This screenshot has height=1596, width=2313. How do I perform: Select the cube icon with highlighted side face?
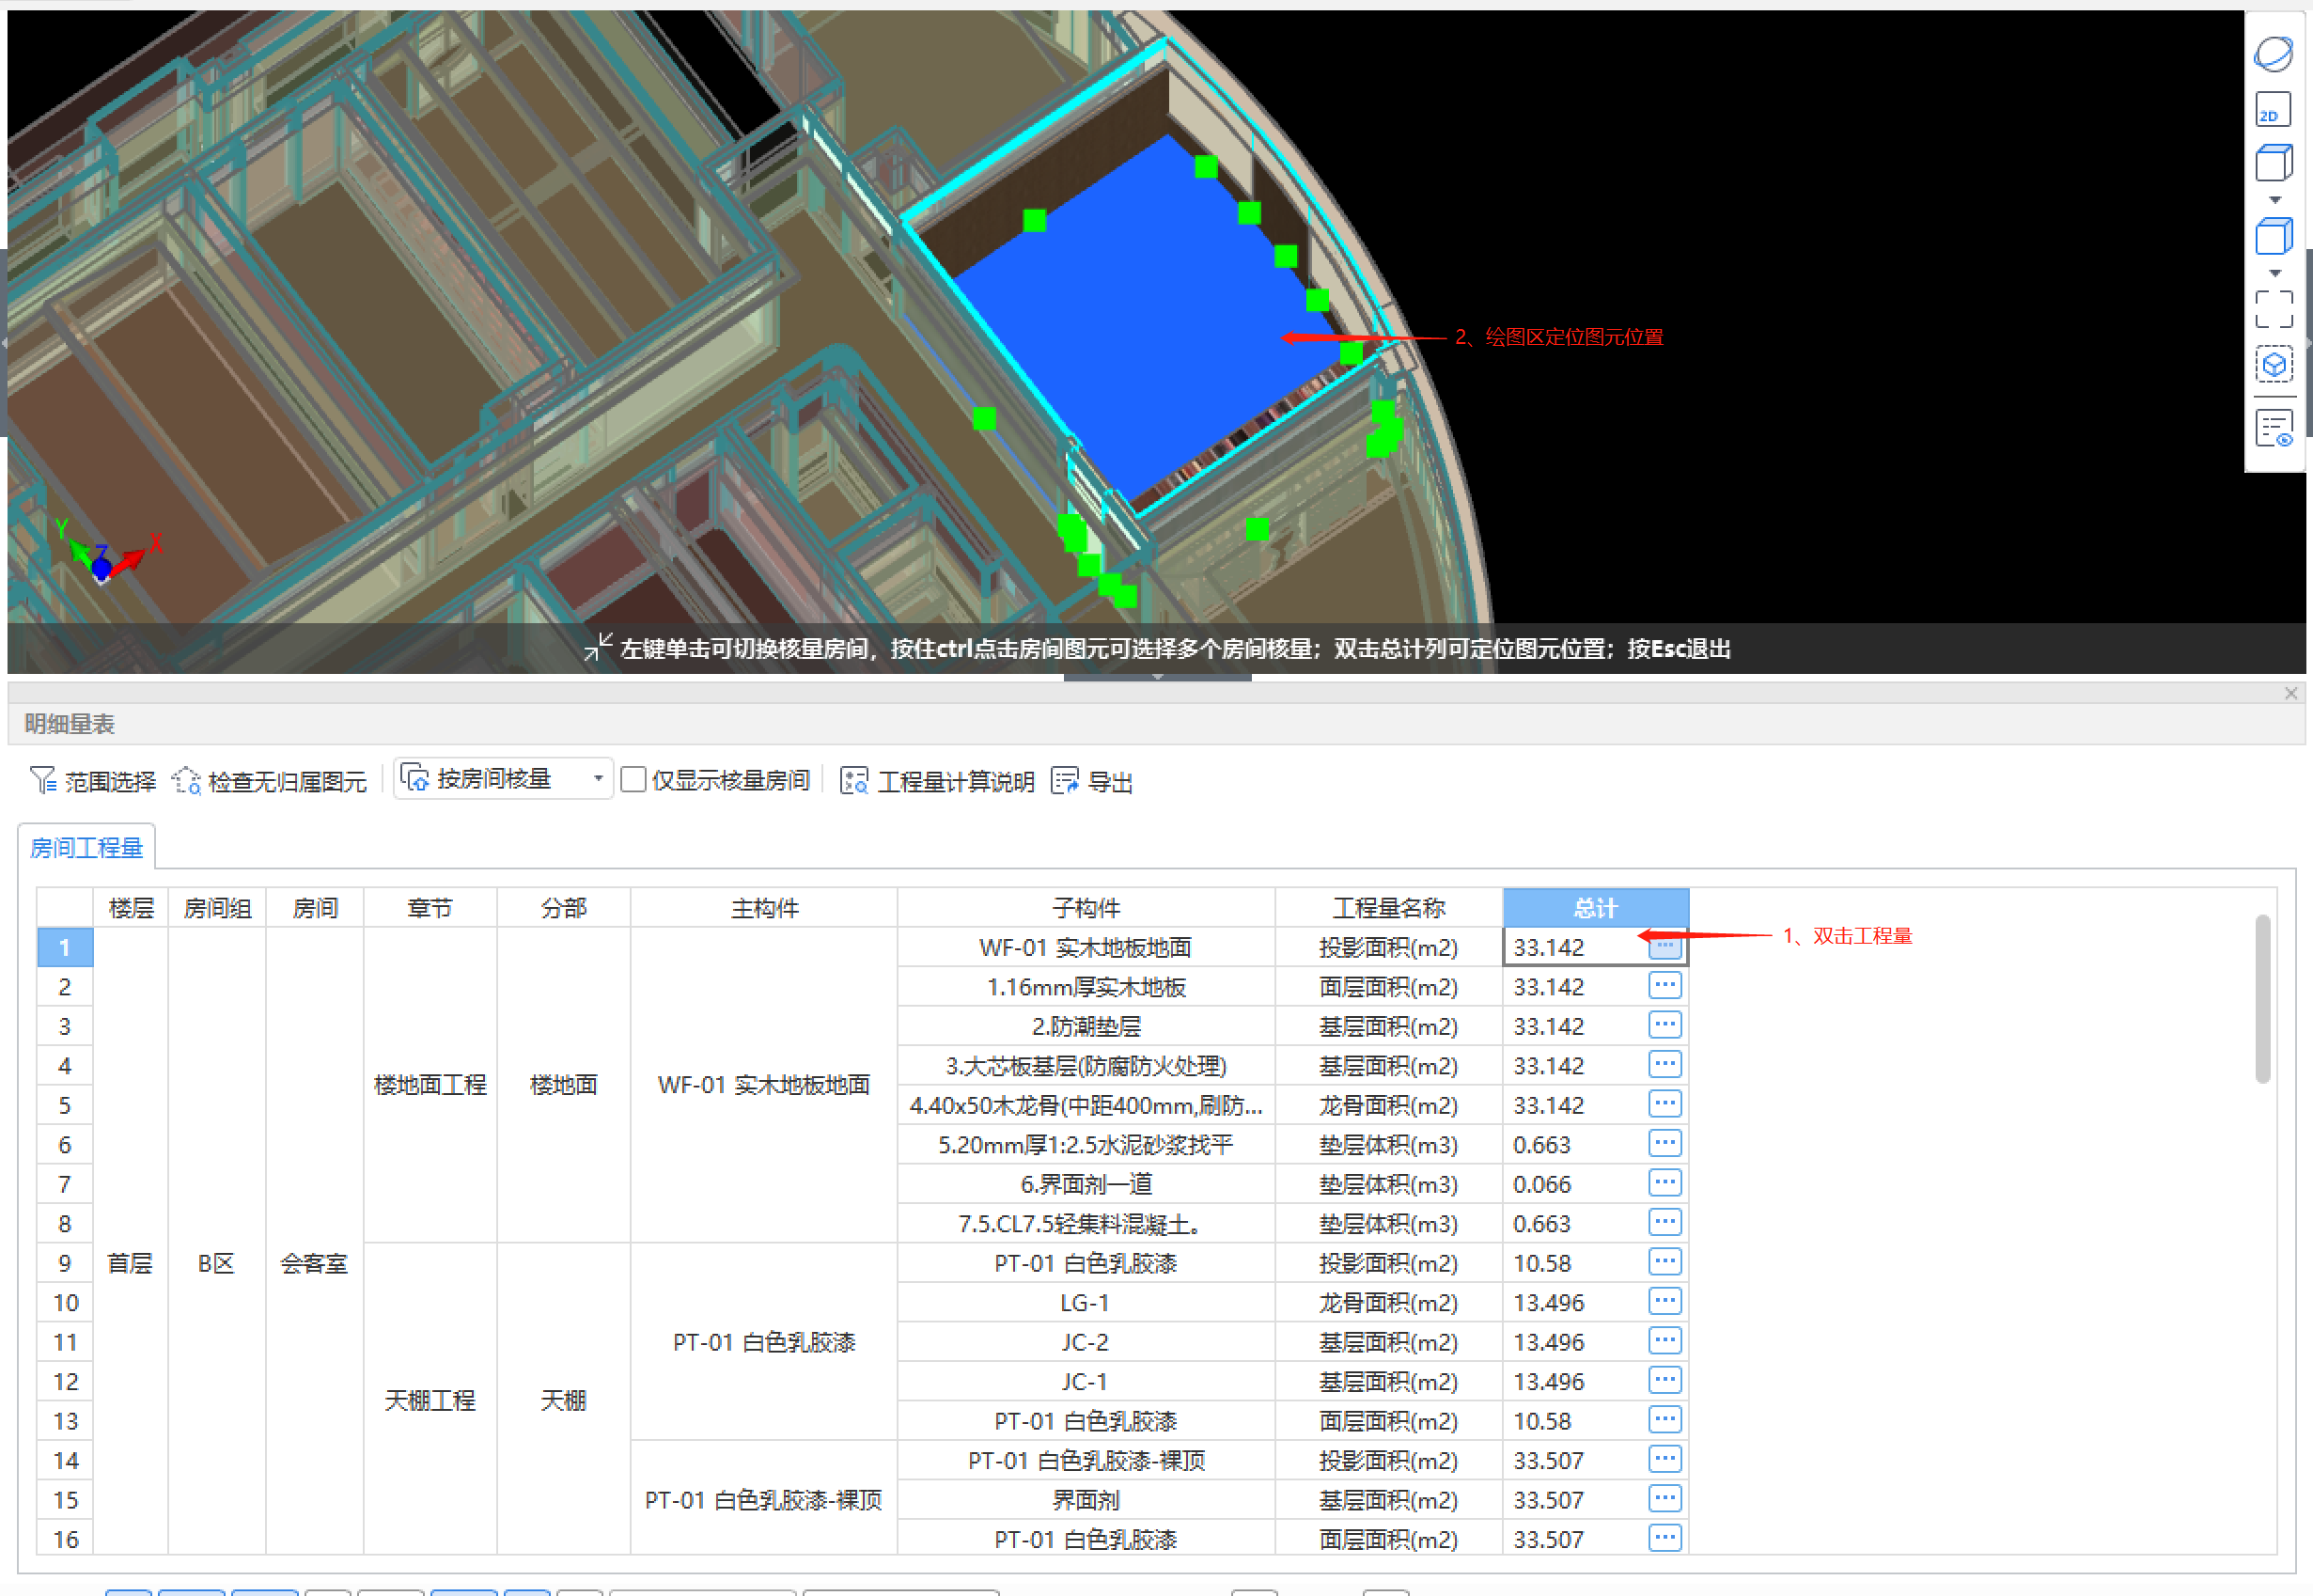pyautogui.click(x=2274, y=236)
